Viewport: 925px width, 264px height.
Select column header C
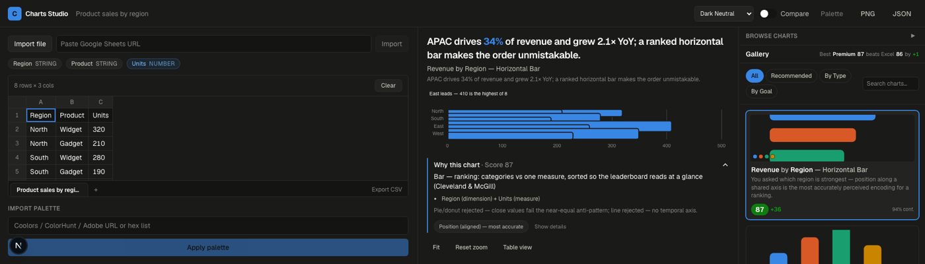pos(100,102)
